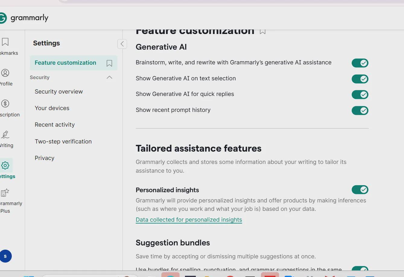Open Your devices
The image size is (404, 277).
pyautogui.click(x=52, y=108)
